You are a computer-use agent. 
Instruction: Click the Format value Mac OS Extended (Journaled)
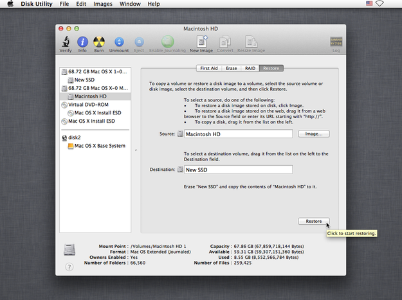[x=161, y=252]
